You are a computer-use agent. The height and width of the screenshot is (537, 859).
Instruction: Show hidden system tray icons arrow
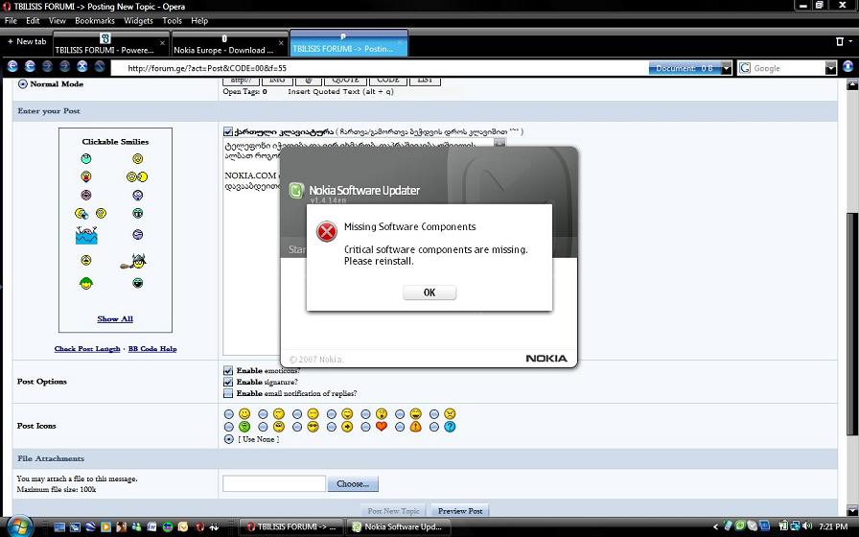715,526
